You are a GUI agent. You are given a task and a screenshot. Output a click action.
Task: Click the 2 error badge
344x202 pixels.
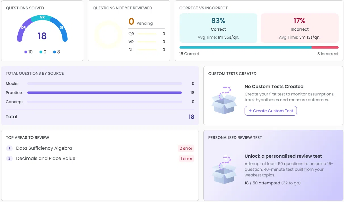pos(186,148)
